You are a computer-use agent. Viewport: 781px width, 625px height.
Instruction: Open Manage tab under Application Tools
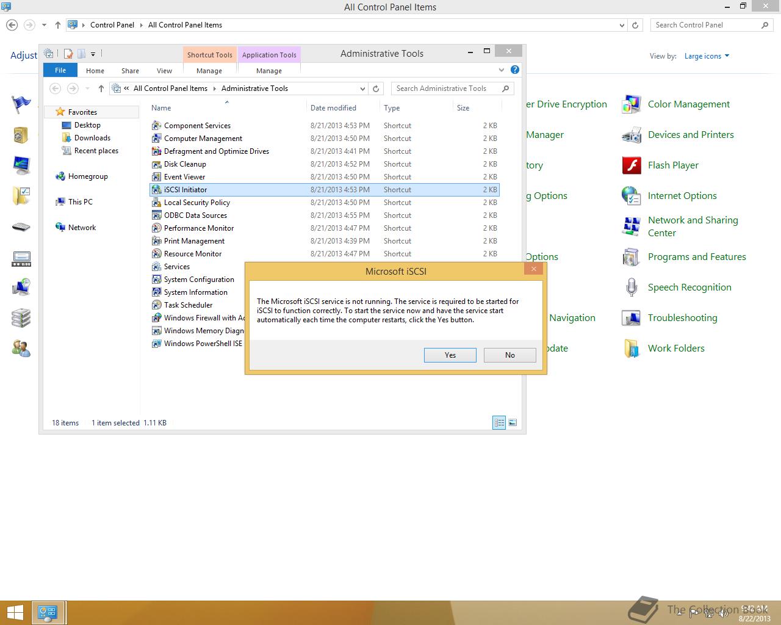click(x=269, y=71)
